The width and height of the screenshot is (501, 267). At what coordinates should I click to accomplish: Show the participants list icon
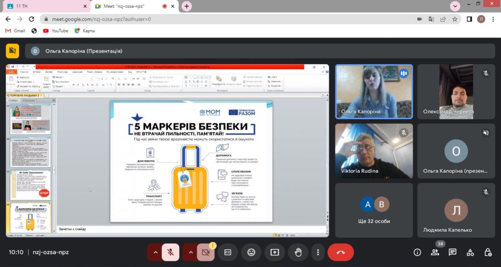pos(435,252)
